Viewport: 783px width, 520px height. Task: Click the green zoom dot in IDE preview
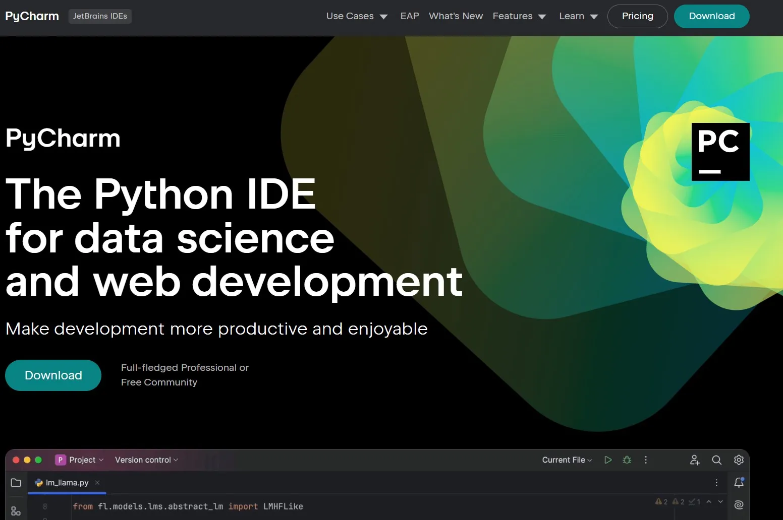(38, 460)
